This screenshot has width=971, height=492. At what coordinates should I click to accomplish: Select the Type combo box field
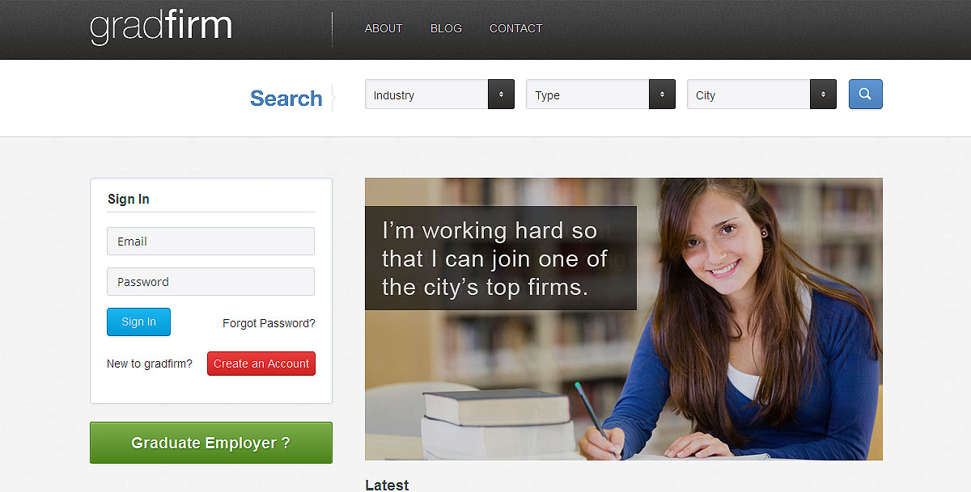pos(600,95)
